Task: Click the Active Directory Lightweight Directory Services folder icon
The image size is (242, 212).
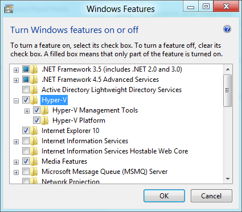Action: pyautogui.click(x=34, y=90)
